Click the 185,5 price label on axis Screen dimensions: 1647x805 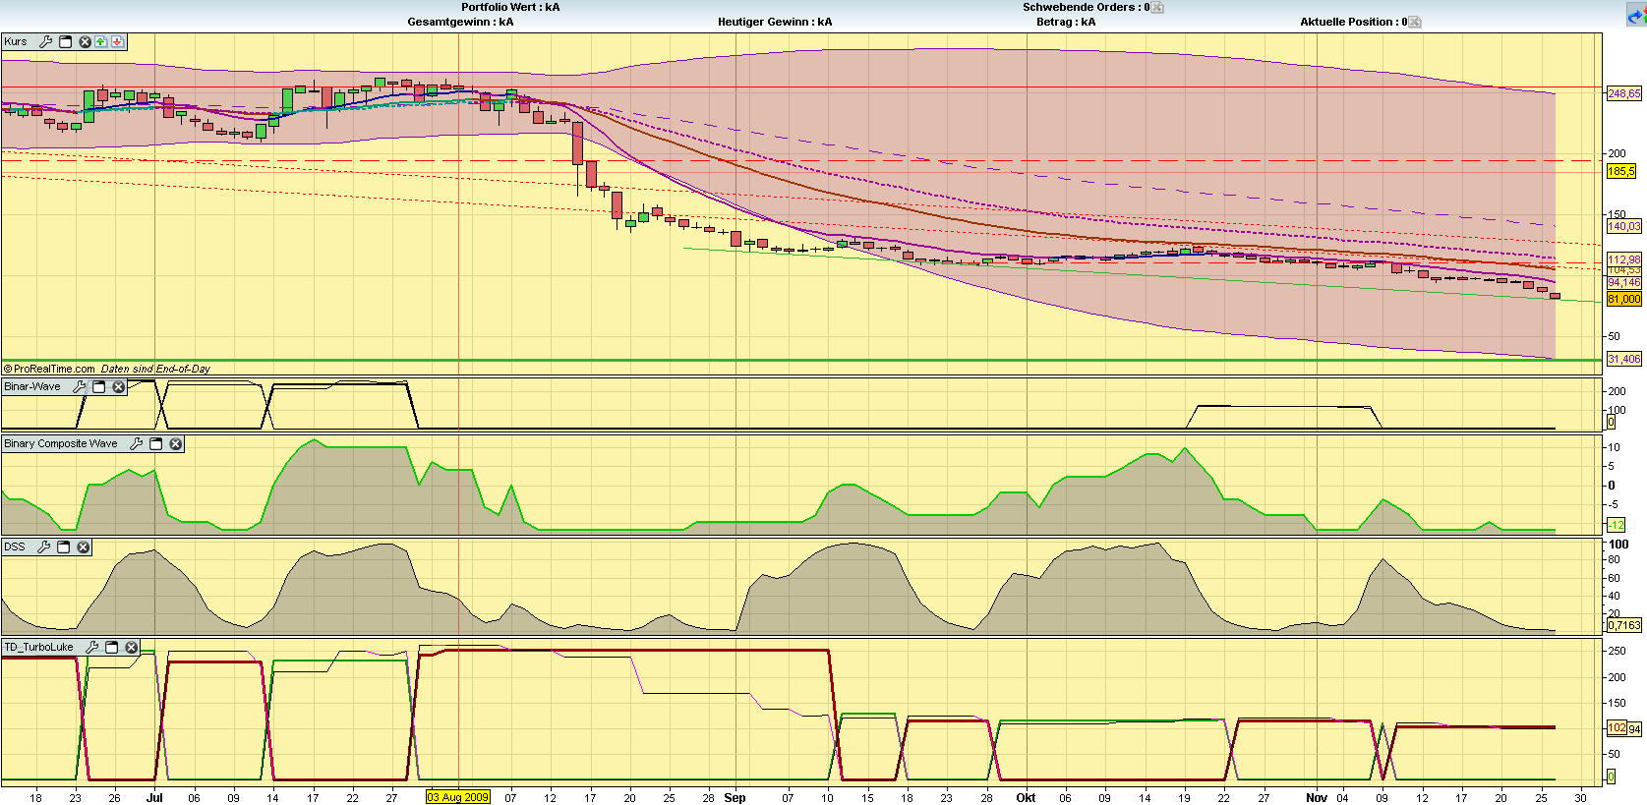(x=1620, y=171)
